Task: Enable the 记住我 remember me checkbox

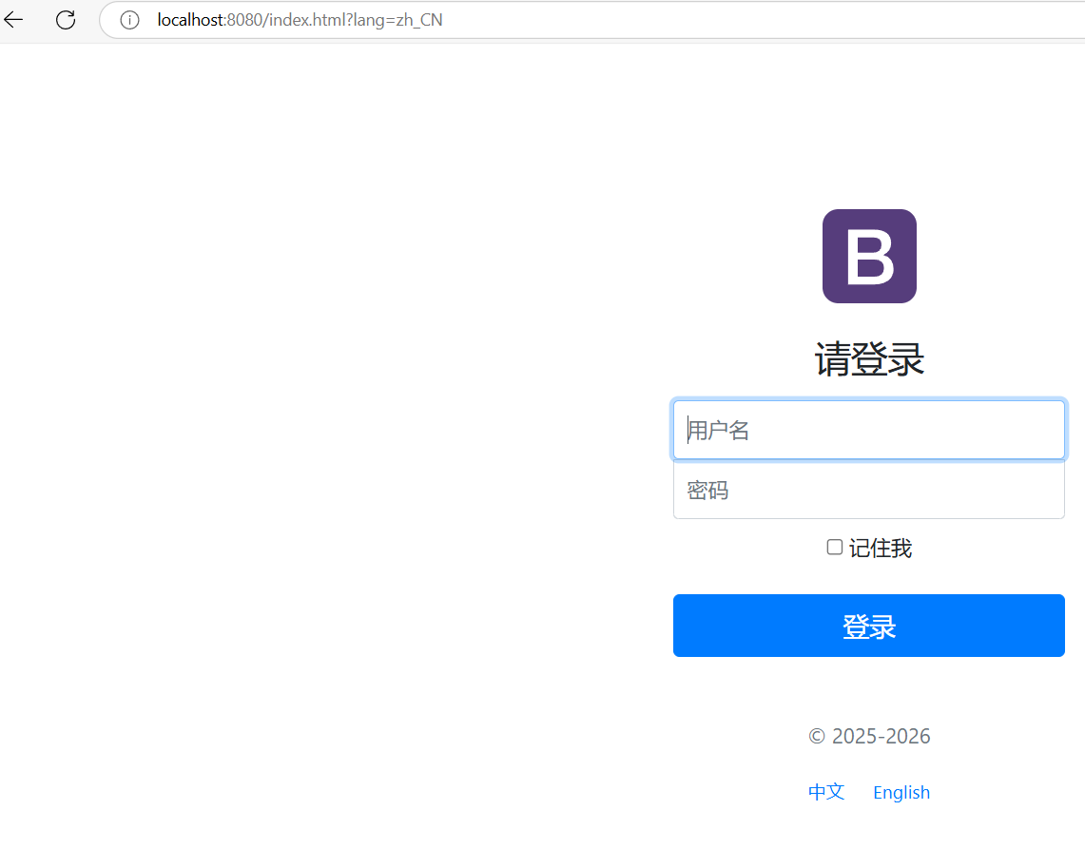Action: 835,548
